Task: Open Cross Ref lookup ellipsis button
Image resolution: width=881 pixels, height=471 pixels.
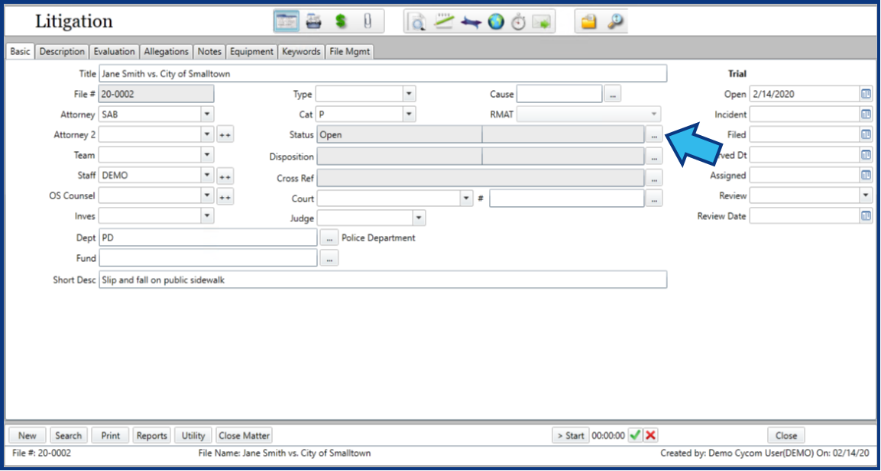Action: (x=654, y=178)
